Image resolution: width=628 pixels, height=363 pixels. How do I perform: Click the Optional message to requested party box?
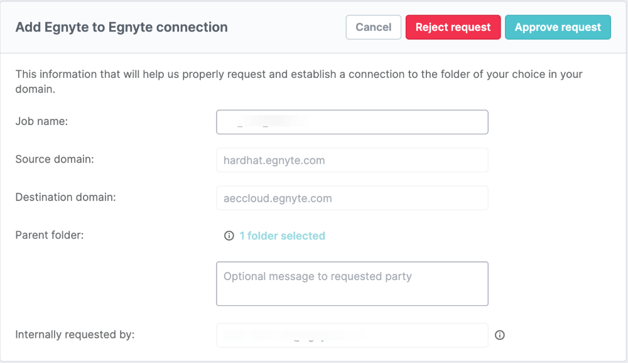tap(352, 284)
